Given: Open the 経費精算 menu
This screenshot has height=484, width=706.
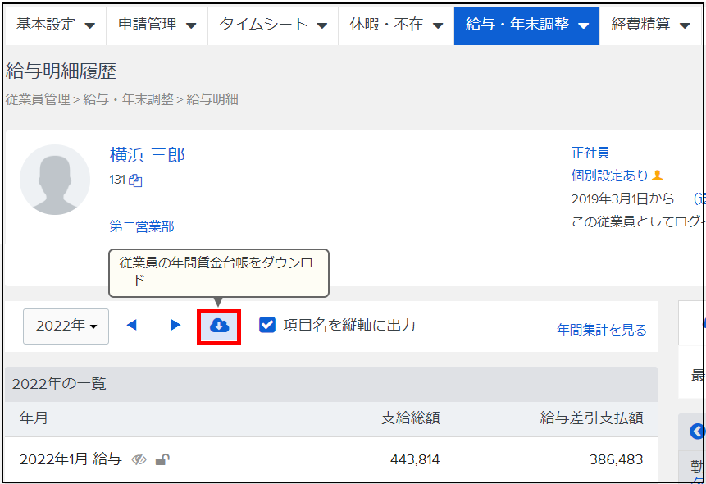Looking at the screenshot, I should tap(650, 25).
